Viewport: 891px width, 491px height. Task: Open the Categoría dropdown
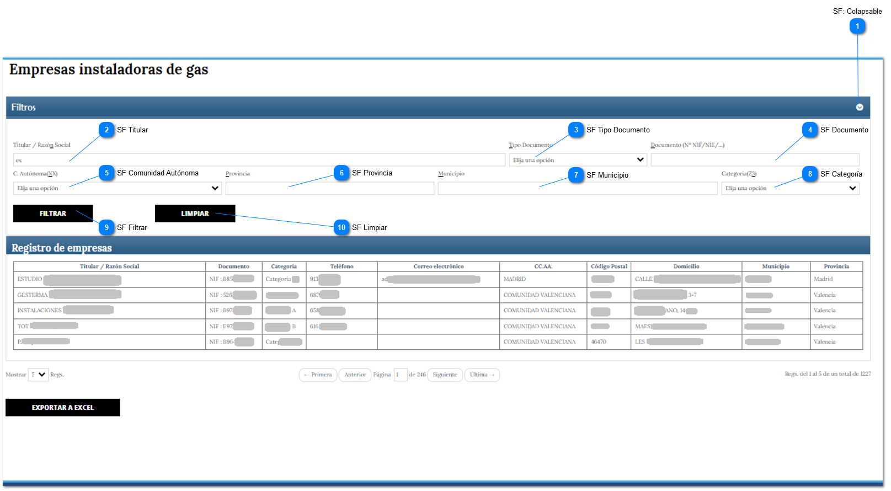790,188
